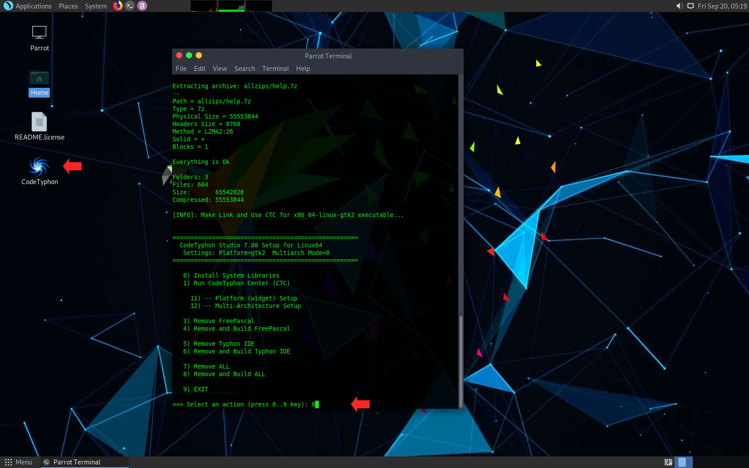
Task: Click 'Run CodeTyphon Center (CTC)' line
Action: (236, 283)
